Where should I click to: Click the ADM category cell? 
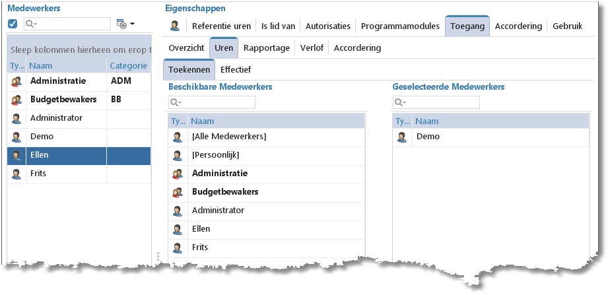pyautogui.click(x=129, y=81)
